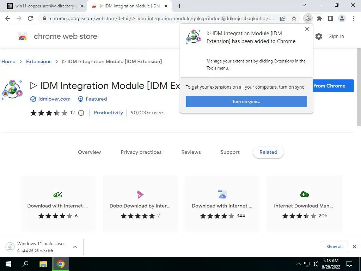Click the page vertical scrollbar
This screenshot has height=271, width=361.
click(x=359, y=87)
